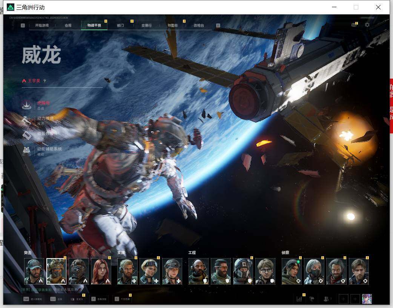This screenshot has height=308, width=393.
Task: Click the C key hint button
Action: click(x=122, y=299)
